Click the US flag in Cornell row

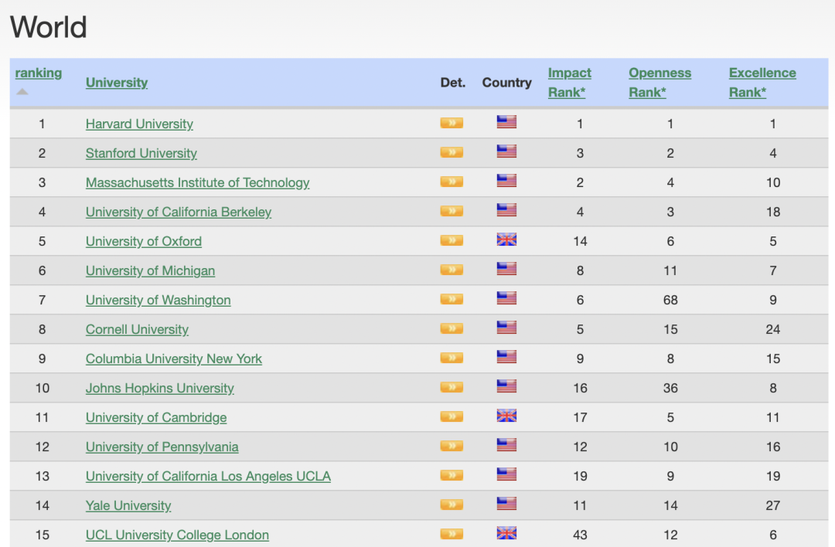(506, 328)
